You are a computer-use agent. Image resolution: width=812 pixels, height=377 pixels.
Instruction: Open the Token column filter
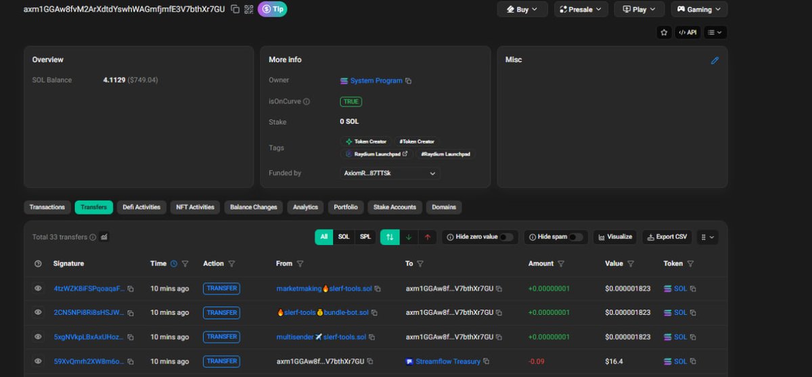coord(690,264)
